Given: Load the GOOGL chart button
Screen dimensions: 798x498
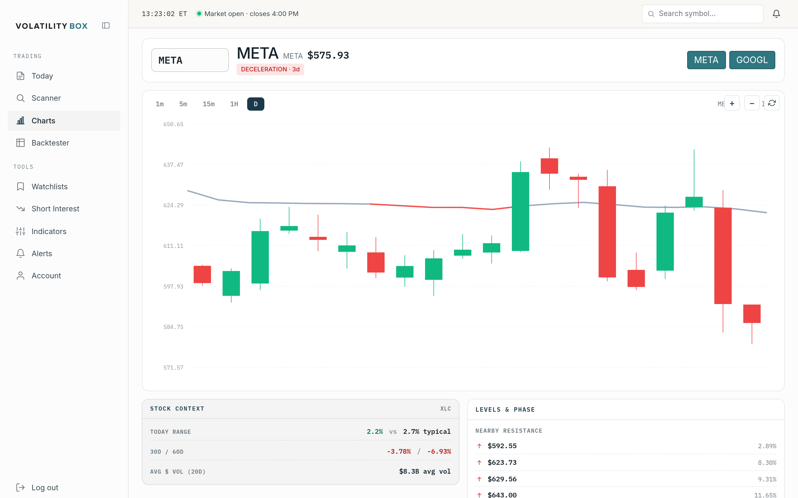Looking at the screenshot, I should [752, 60].
